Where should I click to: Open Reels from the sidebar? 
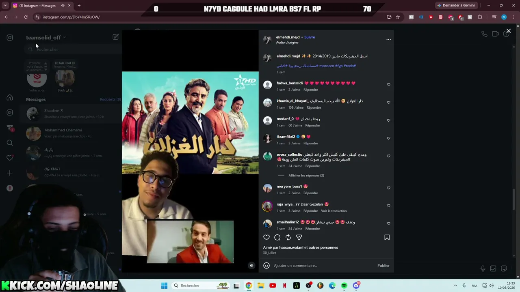[10, 112]
